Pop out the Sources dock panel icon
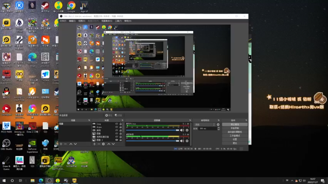Screen dimensions: 328x184 pyautogui.click(x=122, y=120)
